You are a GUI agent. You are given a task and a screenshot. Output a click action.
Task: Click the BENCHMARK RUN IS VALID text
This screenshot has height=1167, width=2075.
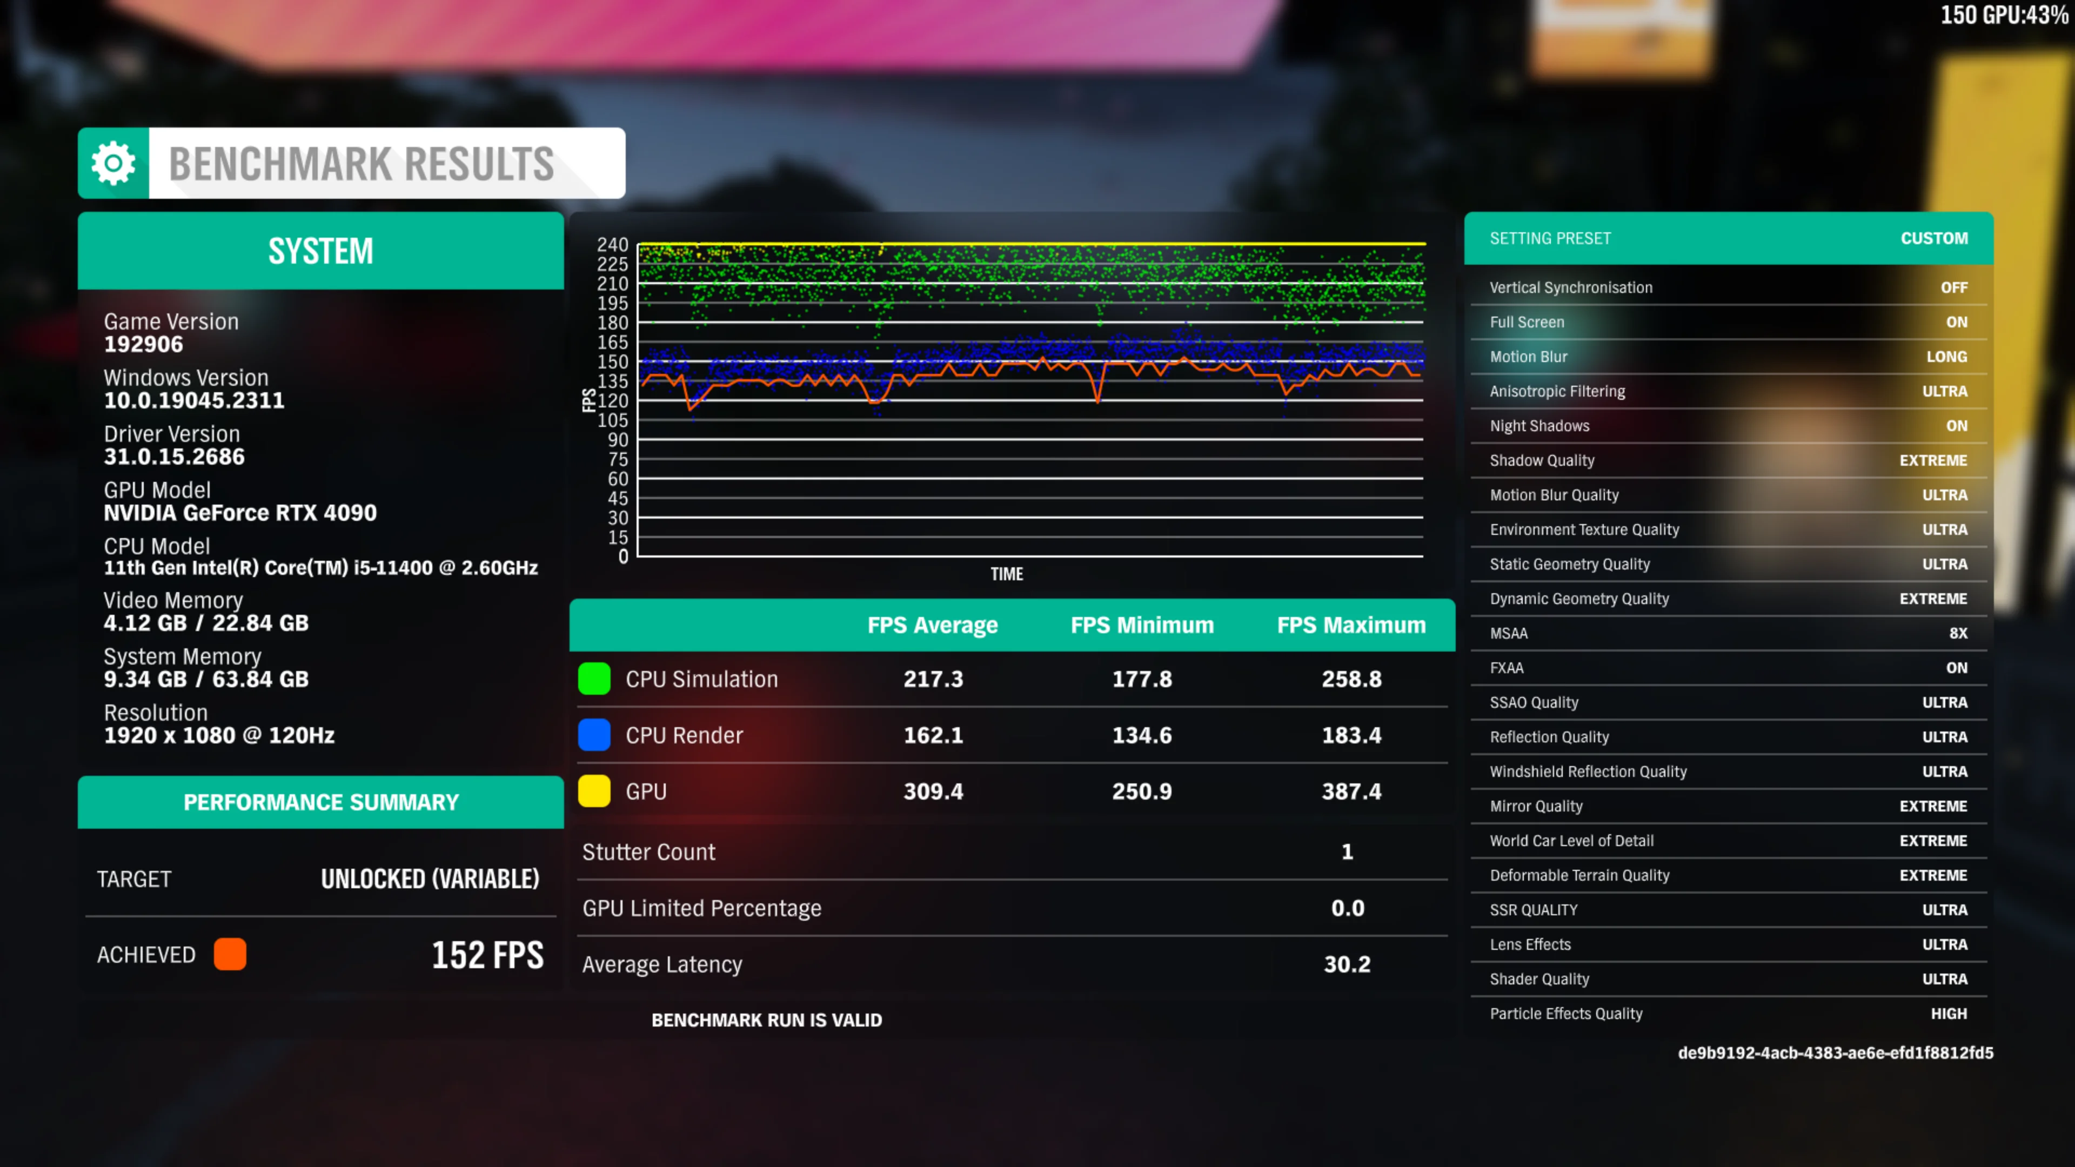[767, 1021]
